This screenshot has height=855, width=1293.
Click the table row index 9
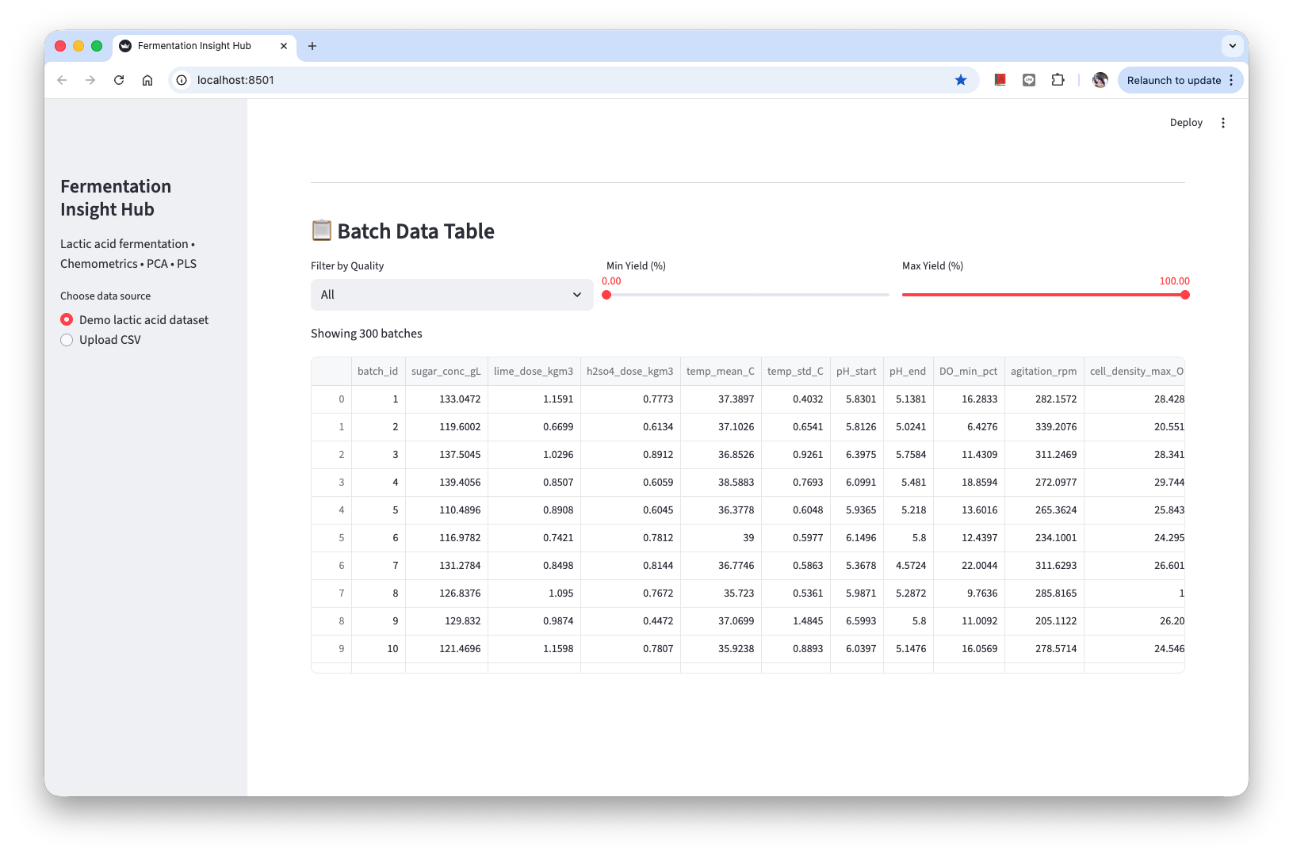pos(331,649)
